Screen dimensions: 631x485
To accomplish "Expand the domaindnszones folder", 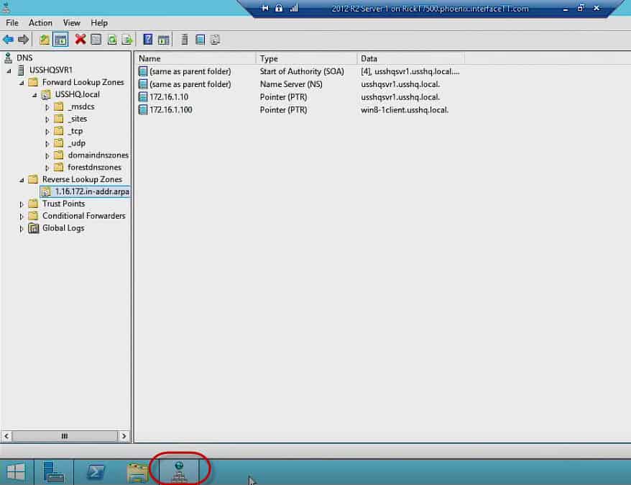I will pos(47,155).
